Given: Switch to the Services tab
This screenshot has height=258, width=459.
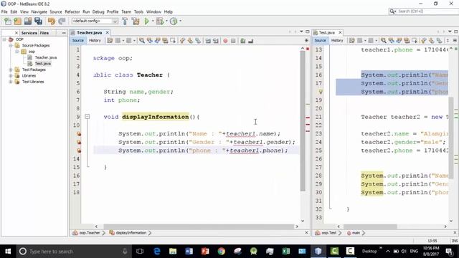Looking at the screenshot, I should tap(29, 33).
